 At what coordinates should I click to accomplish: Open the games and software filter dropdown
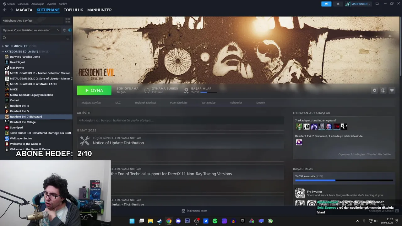click(x=31, y=30)
